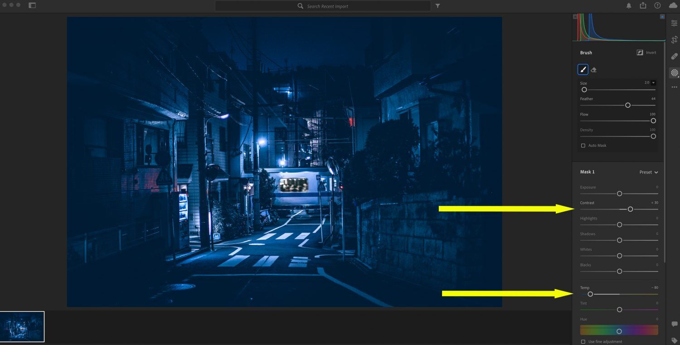The width and height of the screenshot is (680, 345).
Task: Select the filmstrip photo thumbnail
Action: click(x=22, y=326)
